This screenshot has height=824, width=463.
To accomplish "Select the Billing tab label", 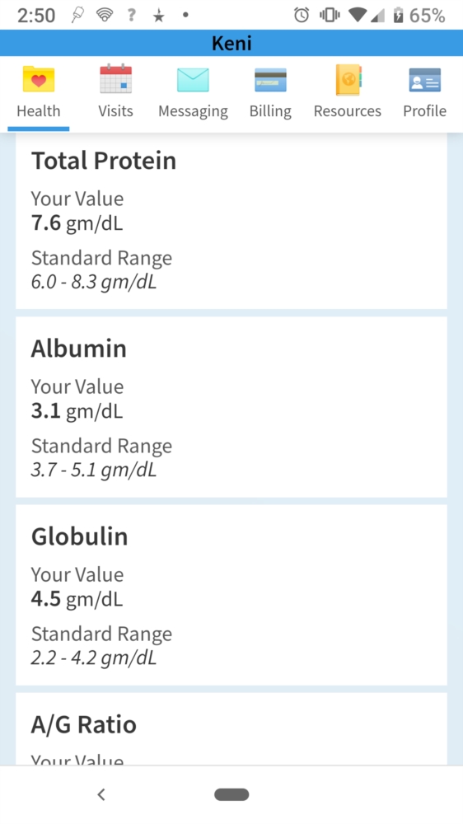I will click(270, 111).
